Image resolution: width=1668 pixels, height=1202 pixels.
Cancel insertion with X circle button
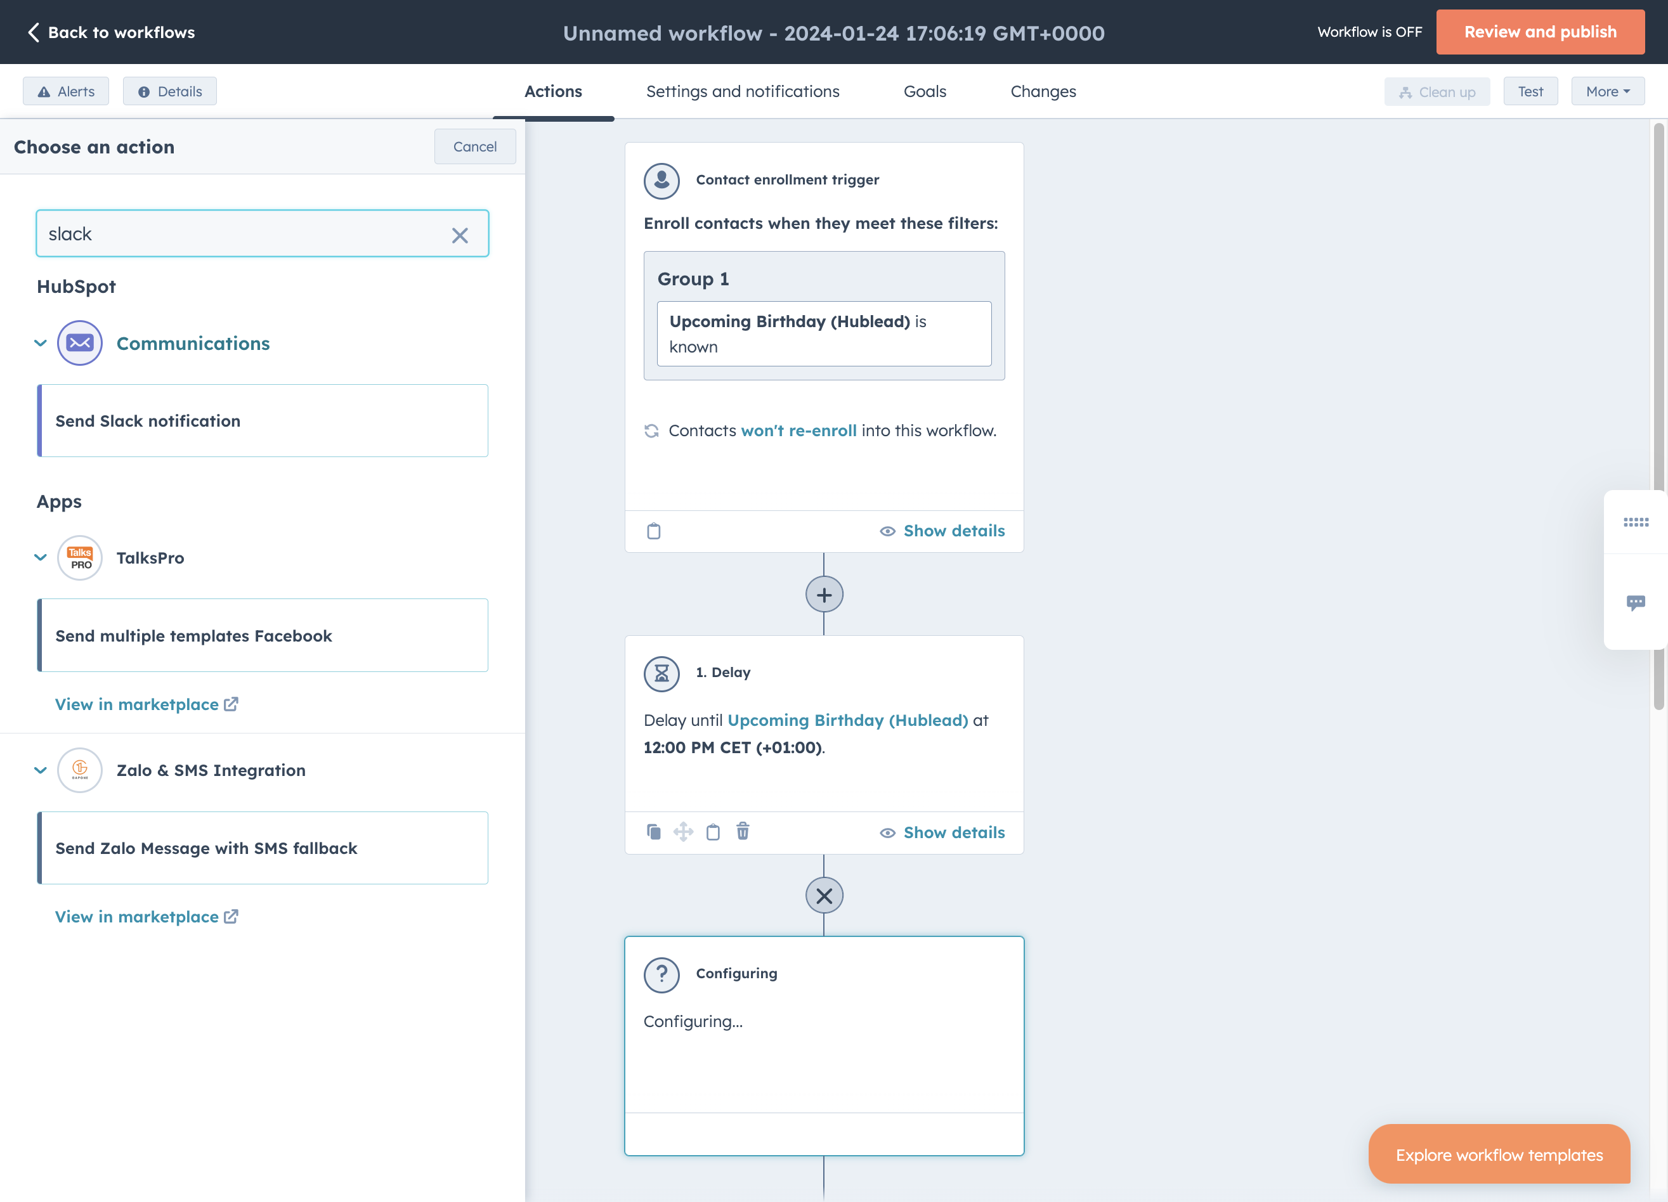point(824,895)
